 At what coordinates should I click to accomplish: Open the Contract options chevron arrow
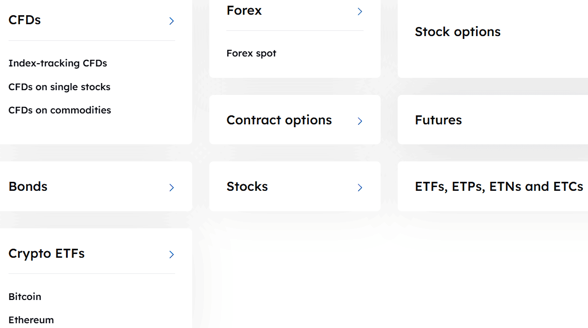coord(359,121)
